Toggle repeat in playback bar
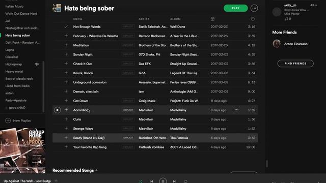Viewport: 326px width, 183px height. (185, 181)
